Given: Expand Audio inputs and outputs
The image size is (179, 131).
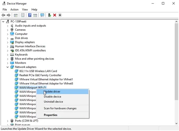Looking at the screenshot, I should tap(8, 26).
